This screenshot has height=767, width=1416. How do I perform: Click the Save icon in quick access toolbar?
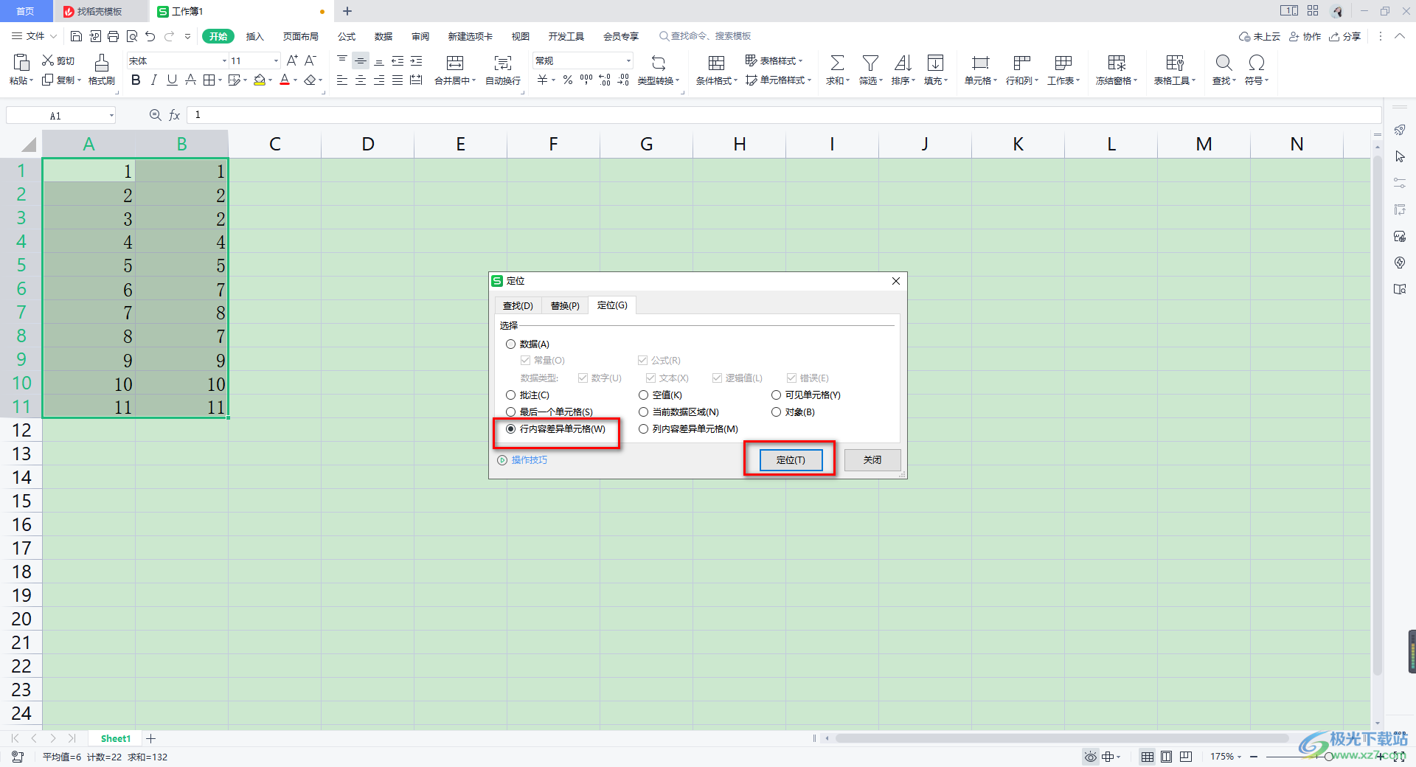pyautogui.click(x=76, y=36)
